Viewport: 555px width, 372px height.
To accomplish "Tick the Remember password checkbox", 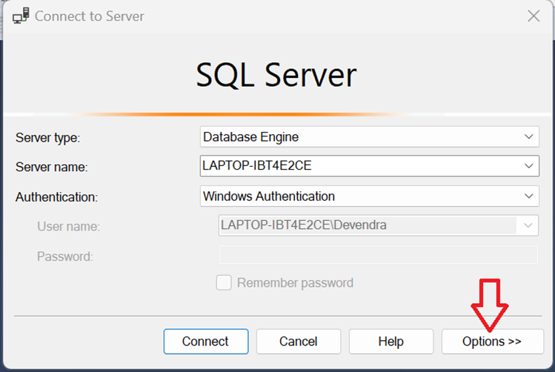I will (224, 282).
